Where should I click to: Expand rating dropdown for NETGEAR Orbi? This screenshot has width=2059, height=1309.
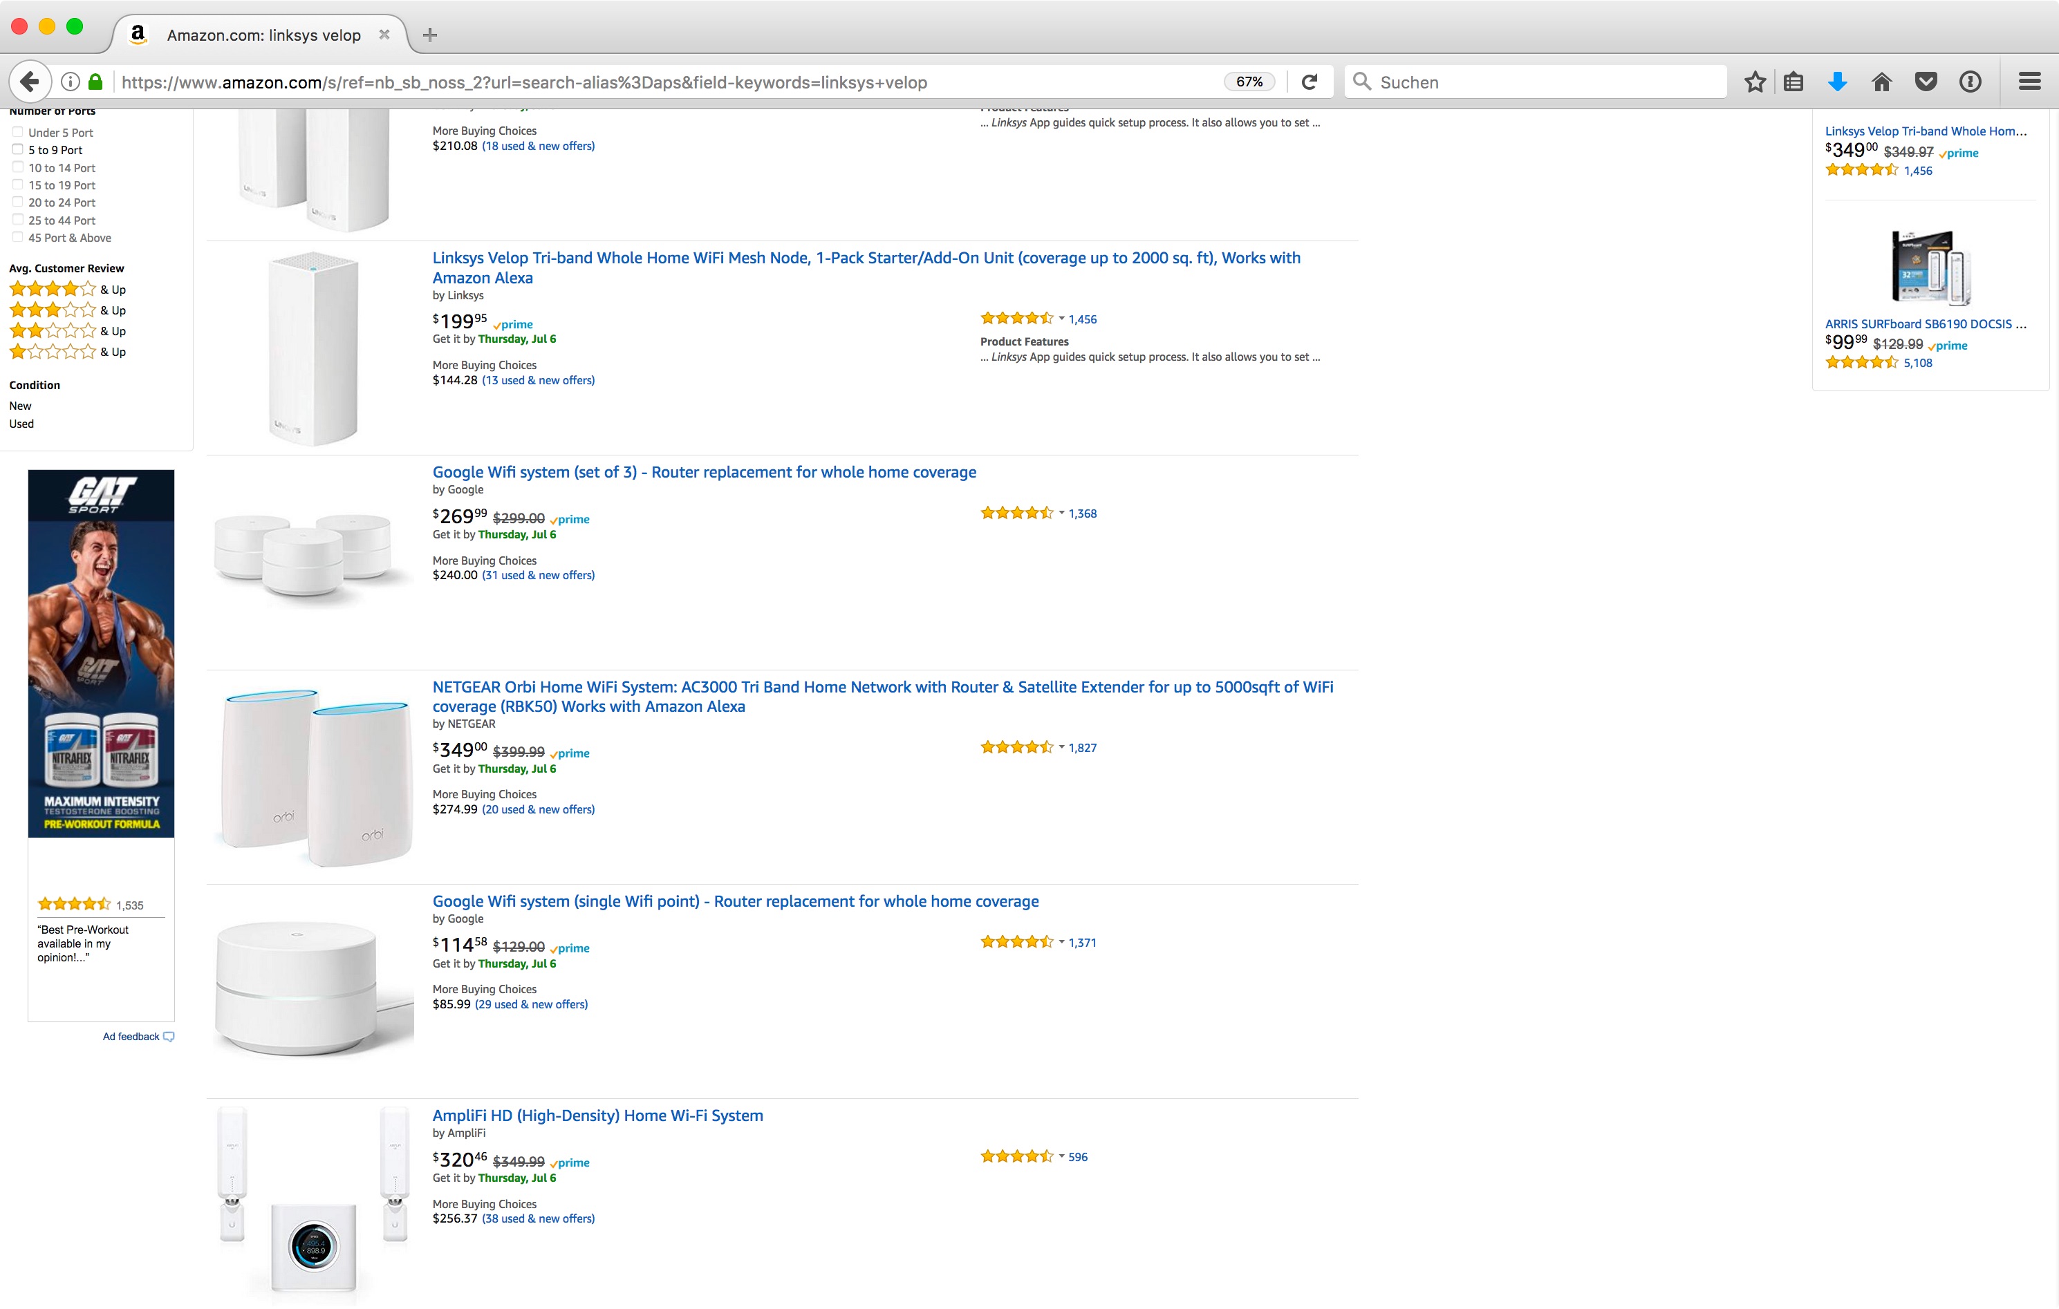click(1061, 747)
